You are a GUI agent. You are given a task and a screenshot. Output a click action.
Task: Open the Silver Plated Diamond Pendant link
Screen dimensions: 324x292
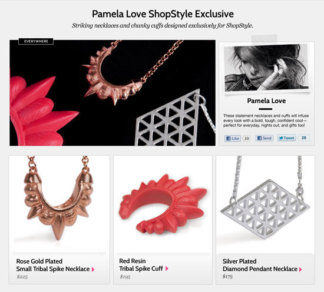tap(260, 265)
